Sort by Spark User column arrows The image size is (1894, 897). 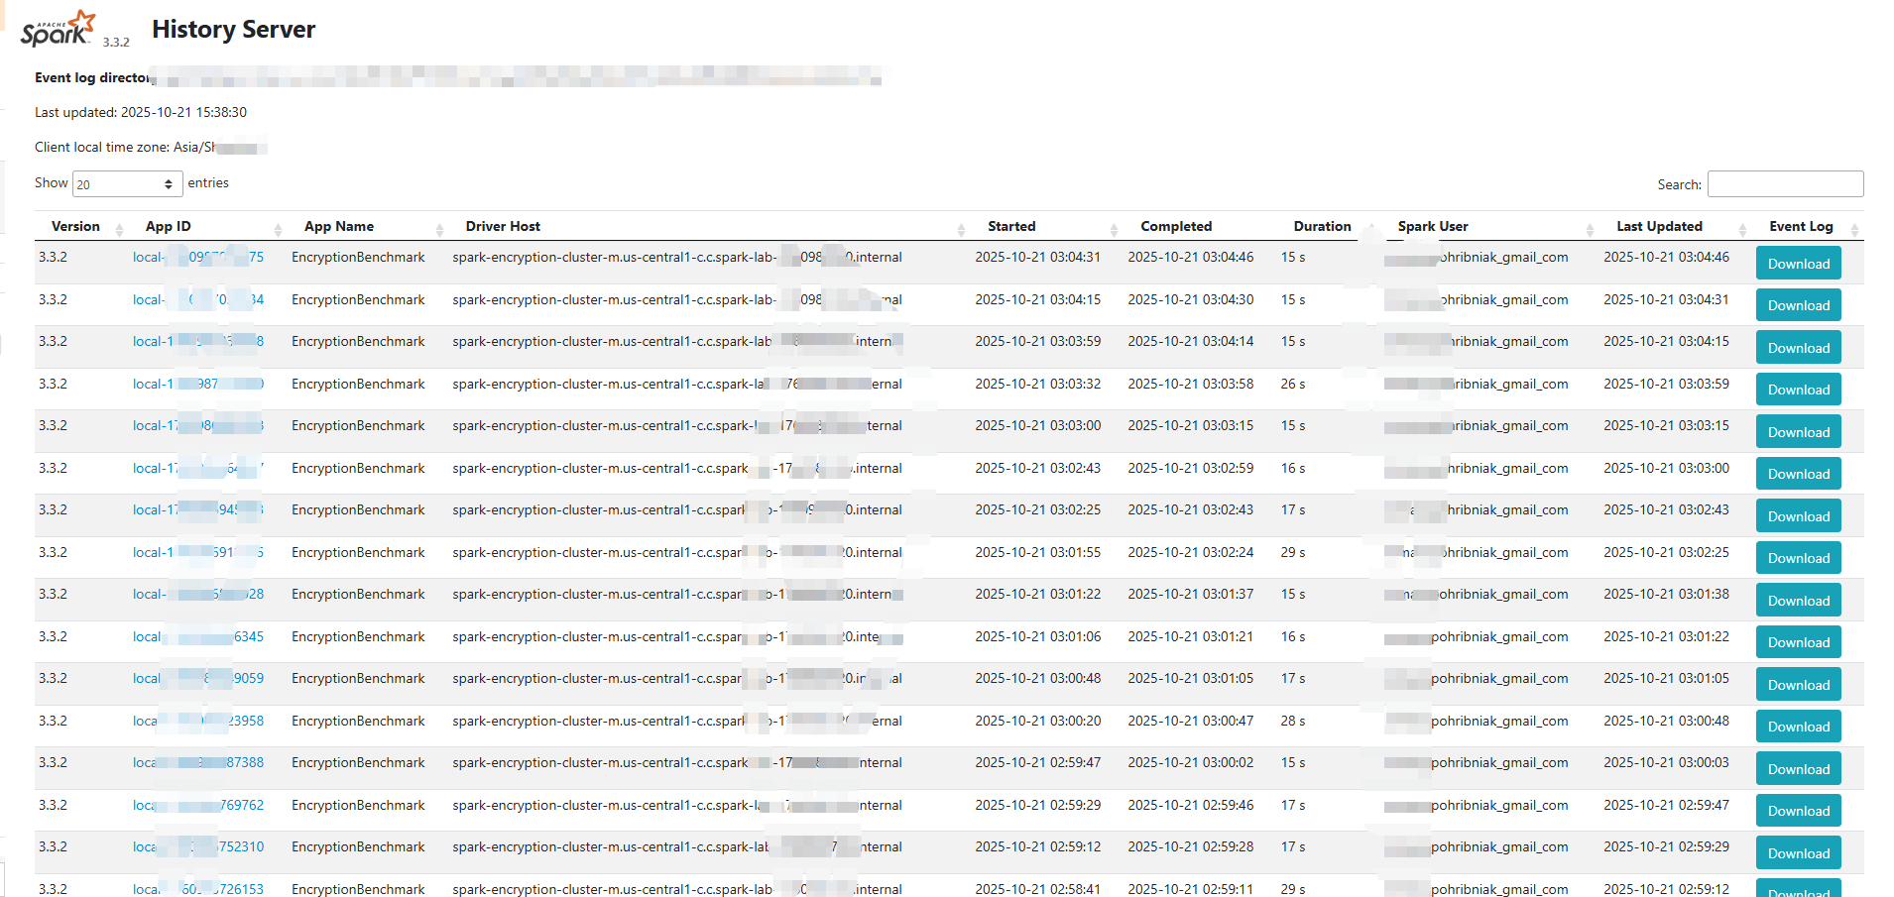[1590, 228]
